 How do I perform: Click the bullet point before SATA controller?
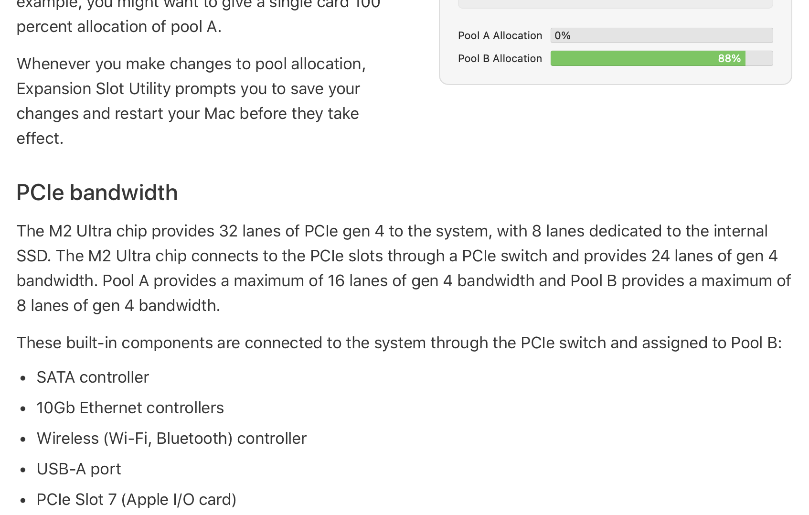23,378
